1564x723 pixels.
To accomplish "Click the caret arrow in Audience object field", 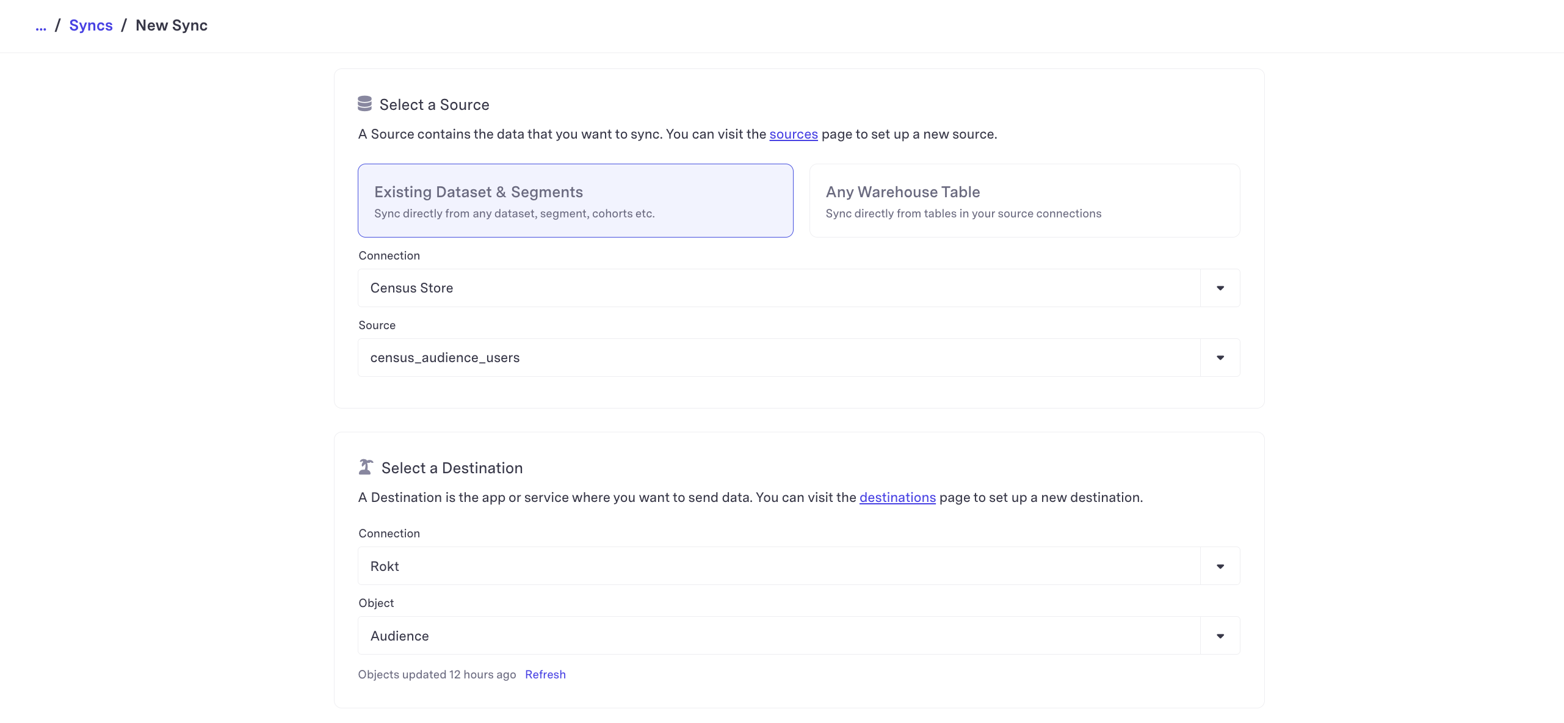I will tap(1220, 636).
